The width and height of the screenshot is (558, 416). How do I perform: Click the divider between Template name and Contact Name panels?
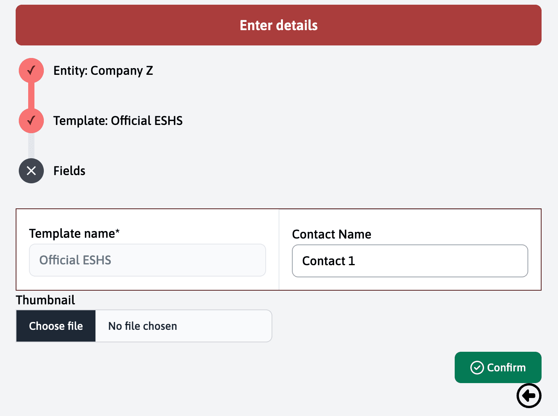point(279,250)
